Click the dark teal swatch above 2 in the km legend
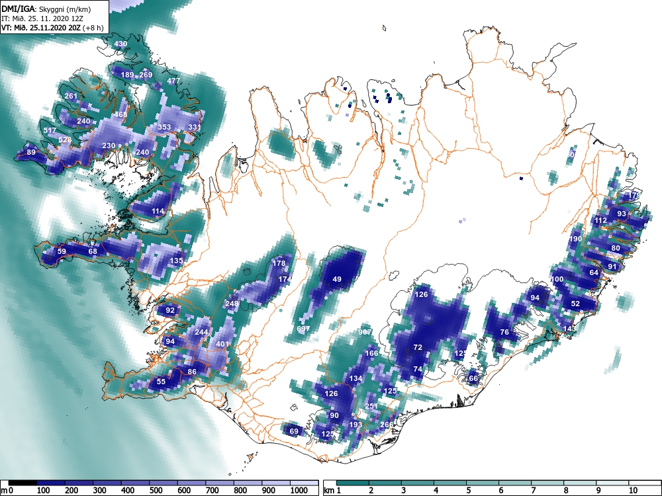 point(385,483)
